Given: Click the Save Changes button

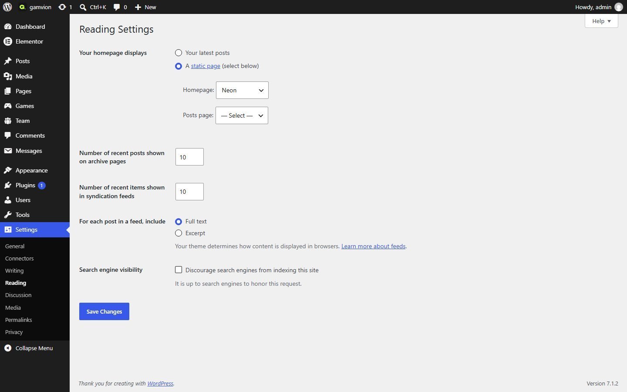Looking at the screenshot, I should tap(104, 311).
